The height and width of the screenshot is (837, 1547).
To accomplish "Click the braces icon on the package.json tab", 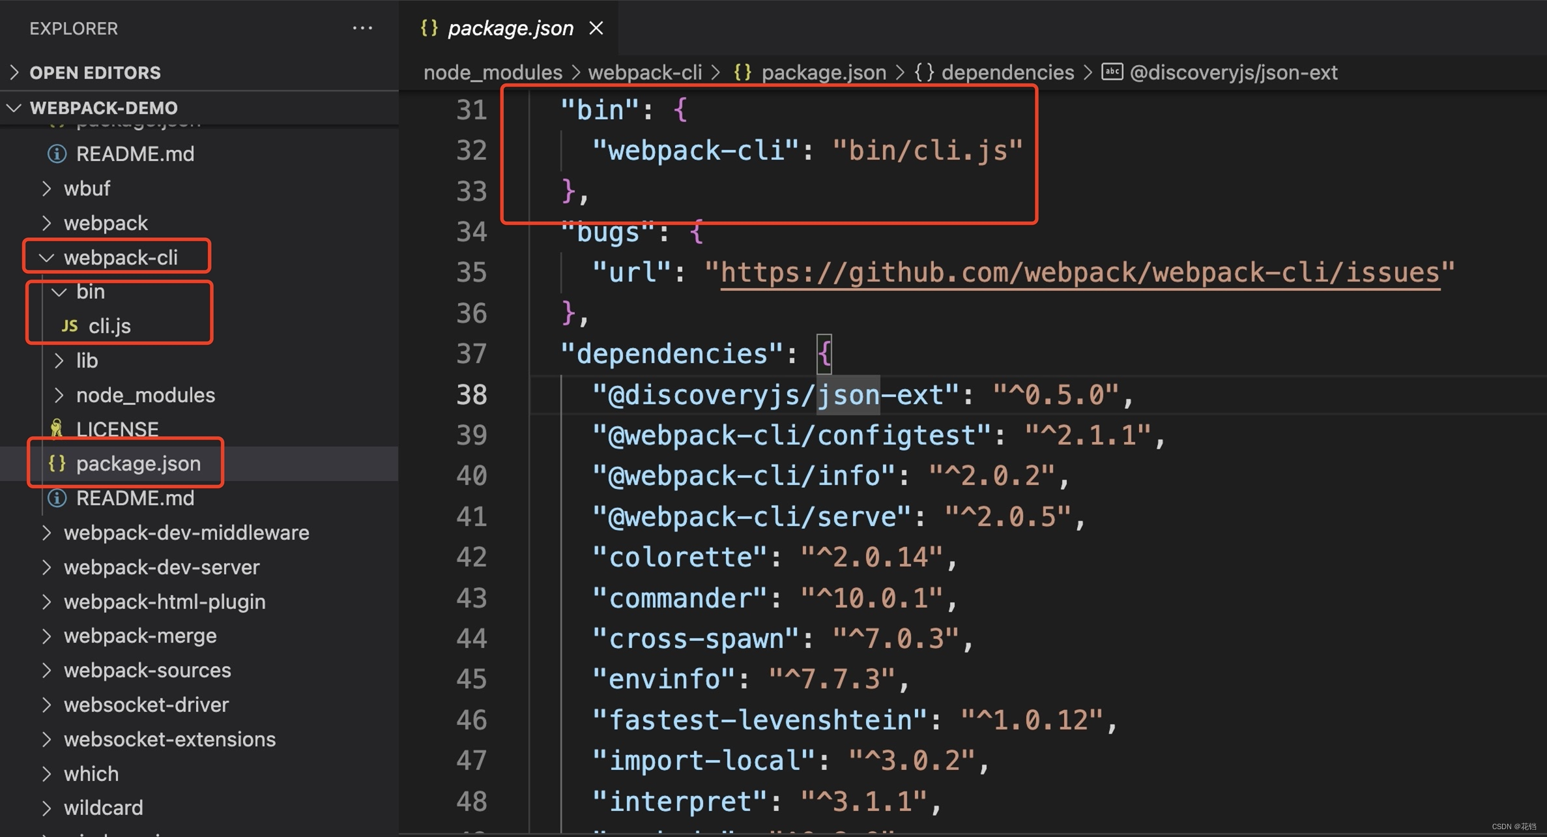I will (x=429, y=27).
